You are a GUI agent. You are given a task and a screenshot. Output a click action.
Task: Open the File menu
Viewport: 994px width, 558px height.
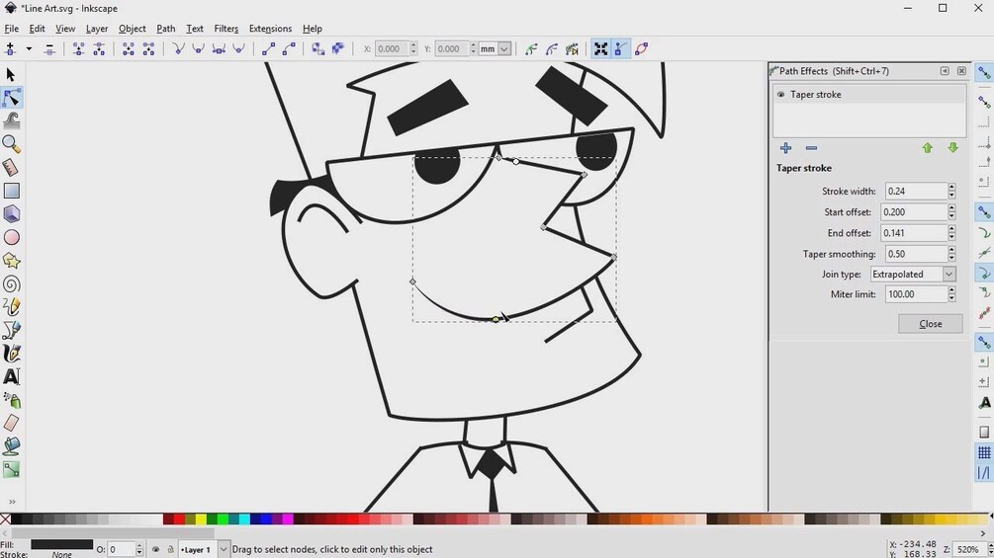[12, 29]
